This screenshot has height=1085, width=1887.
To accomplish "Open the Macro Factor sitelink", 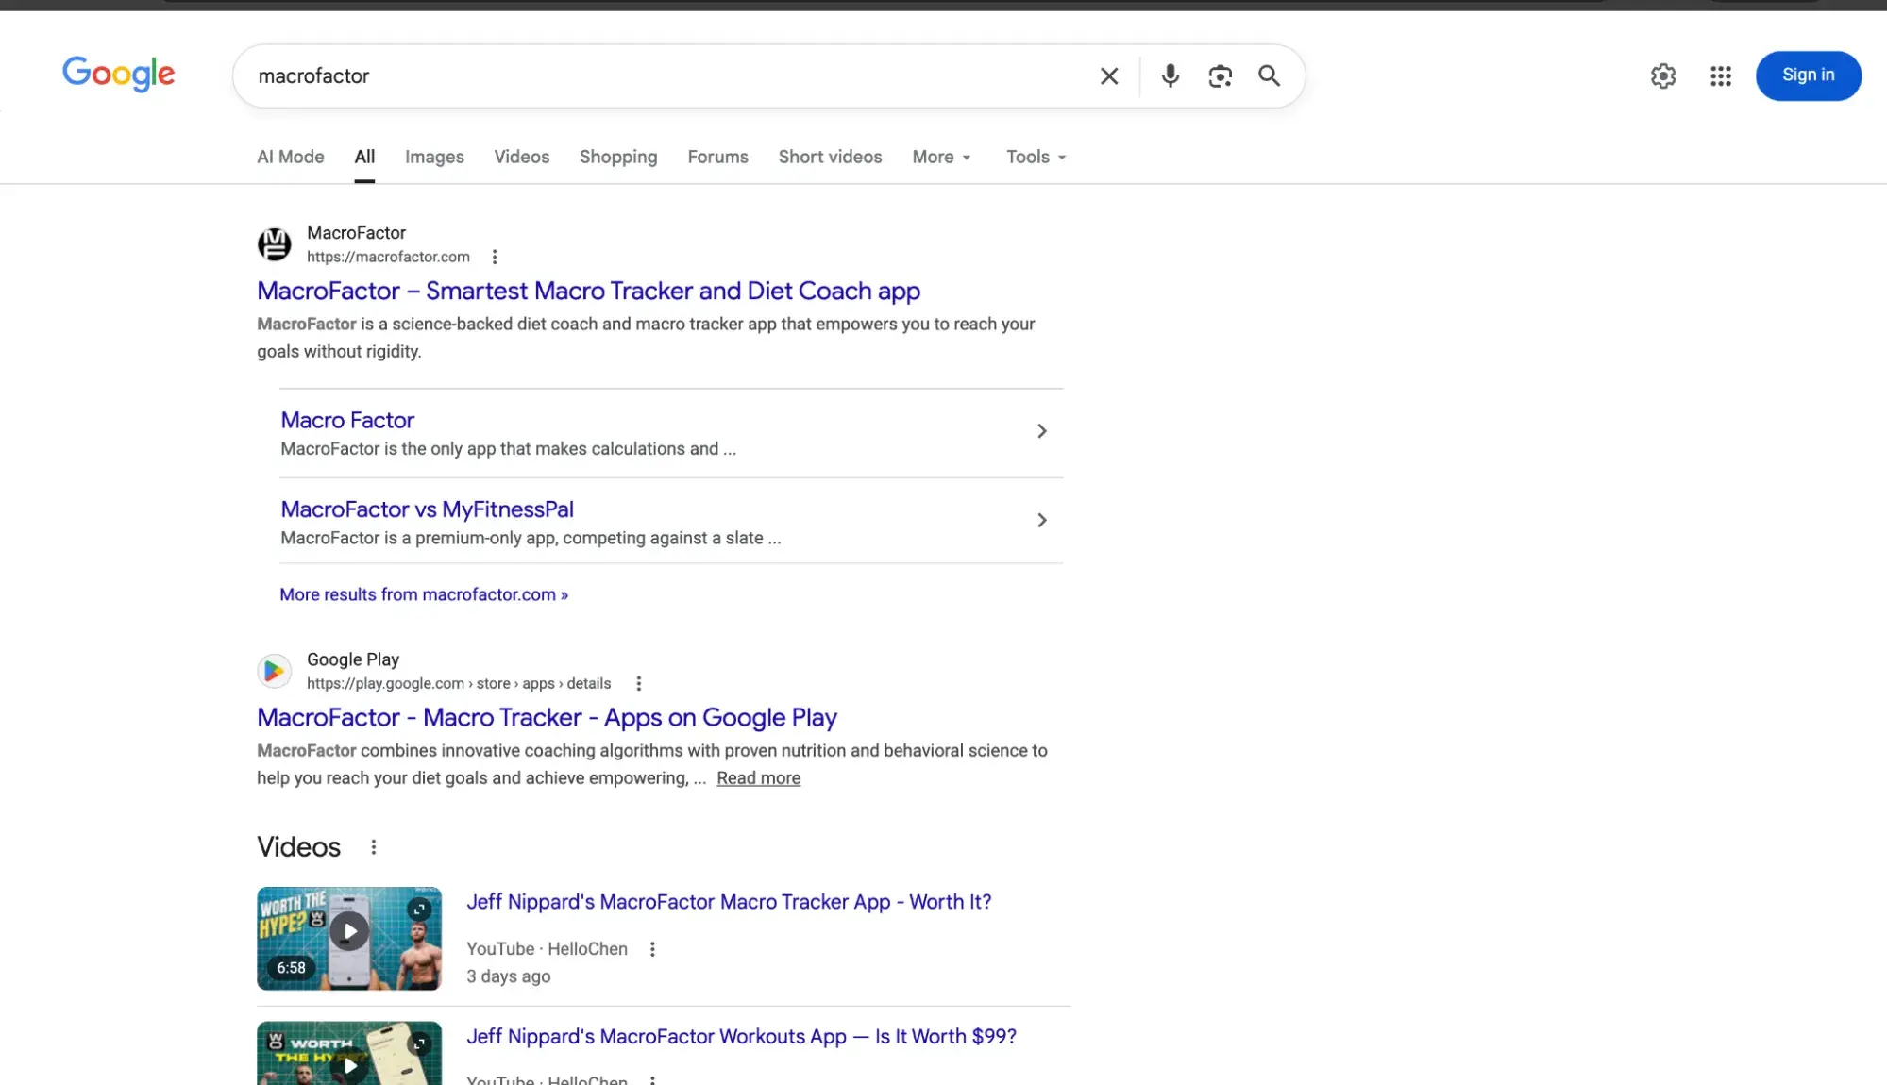I will (x=347, y=420).
